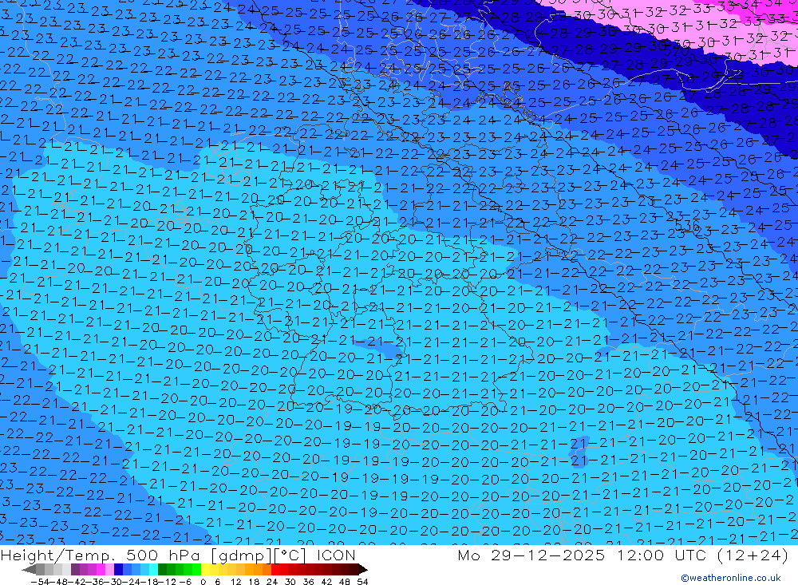
Task: Click the '520' height contour label
Action: click(677, 50)
